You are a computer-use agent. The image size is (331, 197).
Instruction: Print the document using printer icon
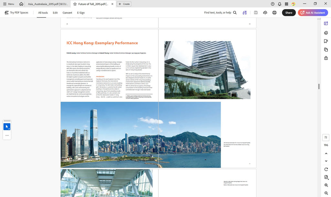[x=274, y=13]
